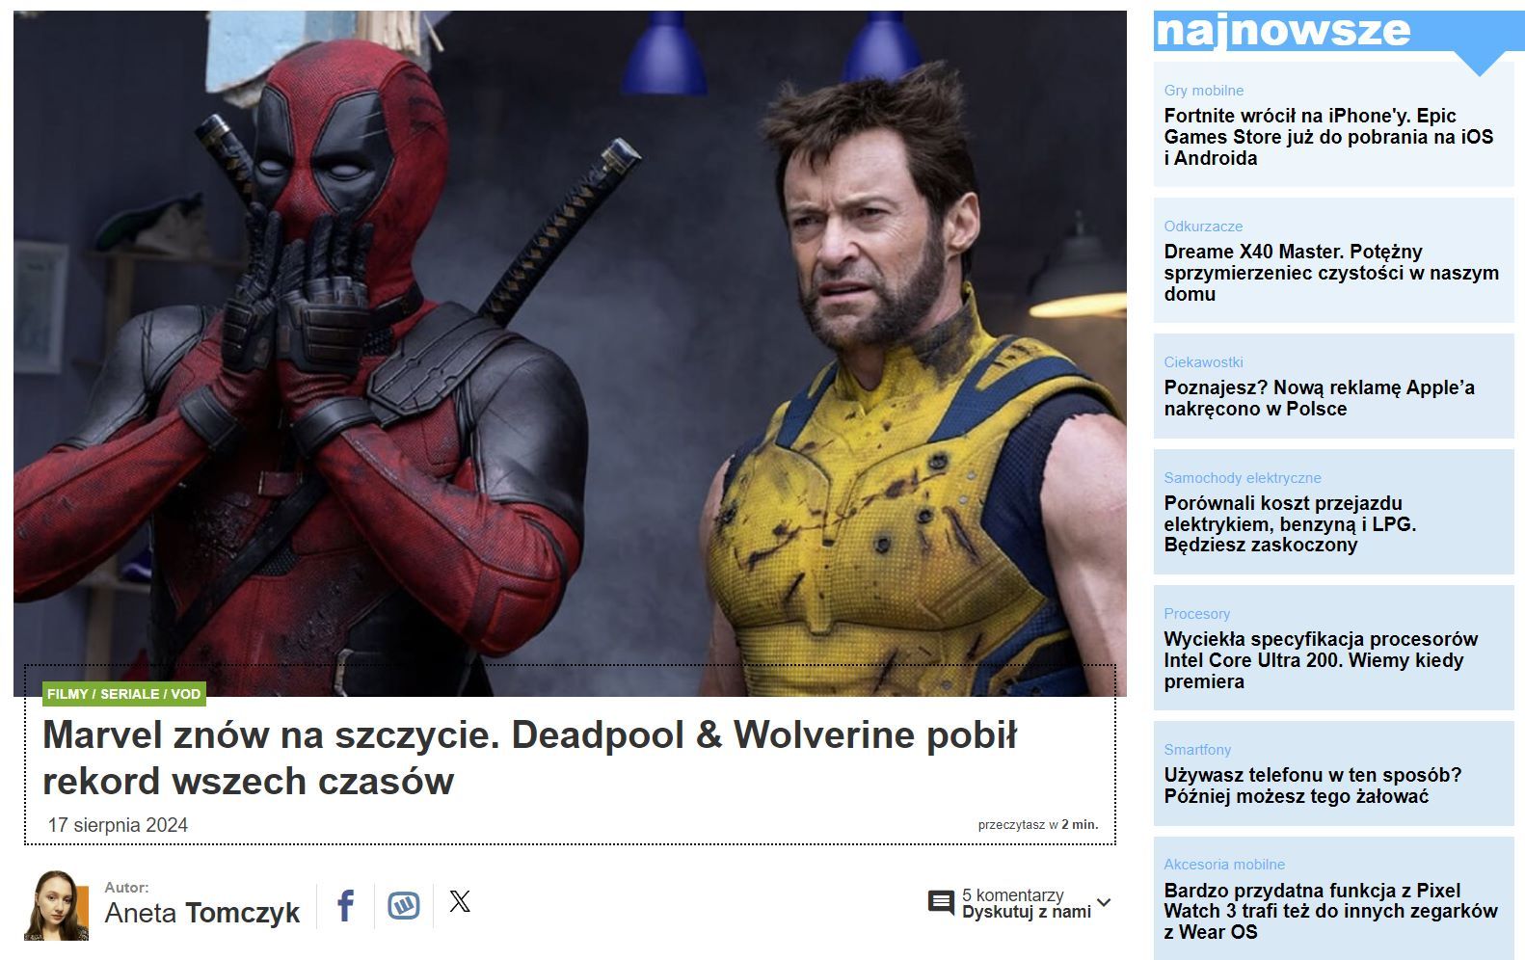This screenshot has height=960, width=1525.
Task: Share article via X icon
Action: [x=460, y=901]
